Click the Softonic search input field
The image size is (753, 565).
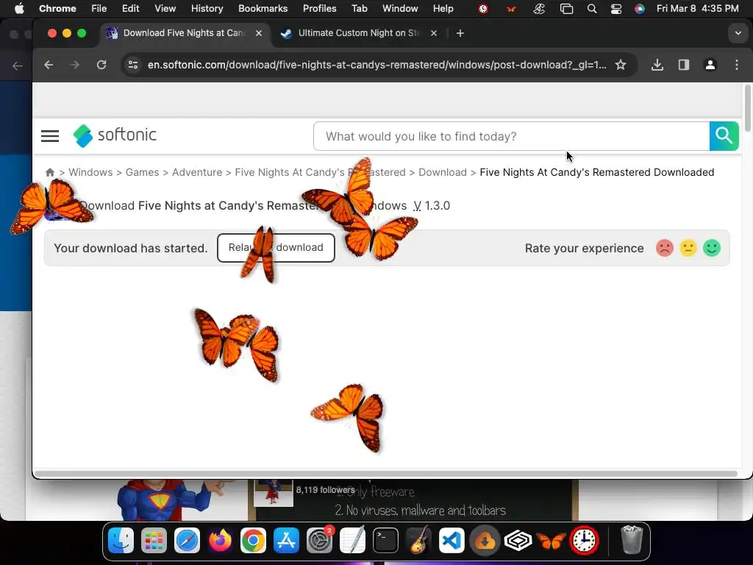512,136
